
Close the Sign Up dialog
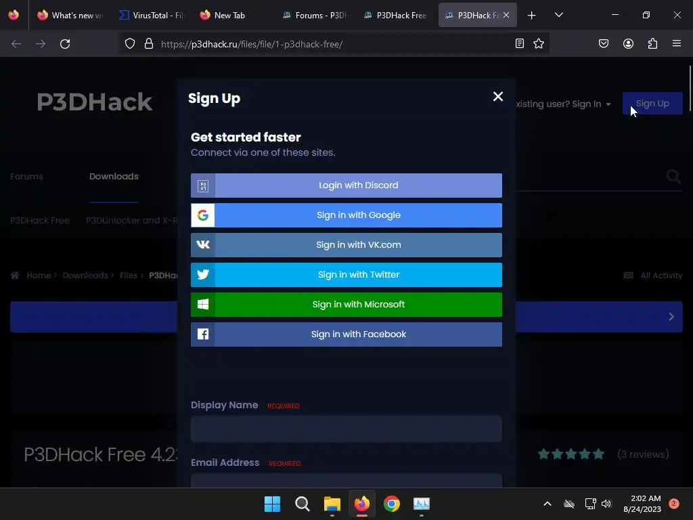(497, 96)
